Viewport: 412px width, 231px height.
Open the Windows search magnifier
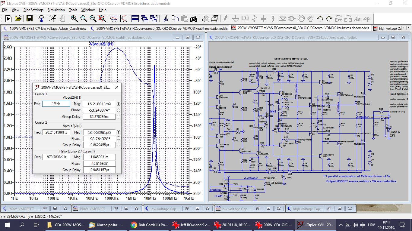(22, 225)
